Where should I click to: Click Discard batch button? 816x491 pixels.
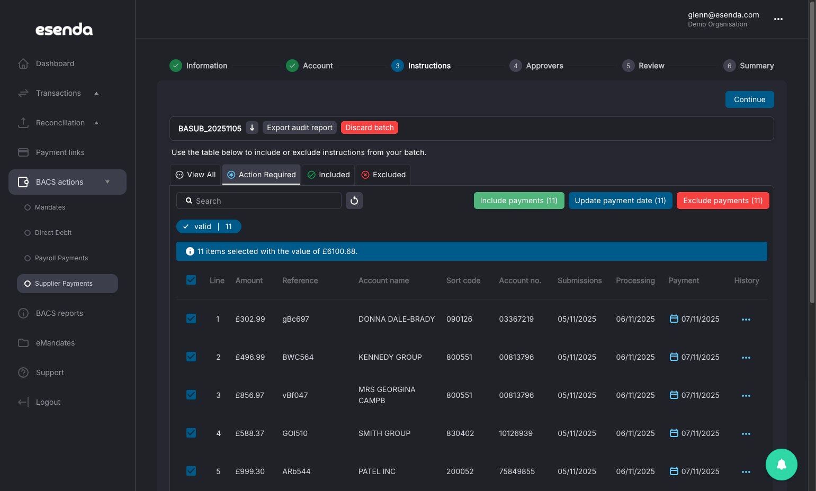point(370,128)
